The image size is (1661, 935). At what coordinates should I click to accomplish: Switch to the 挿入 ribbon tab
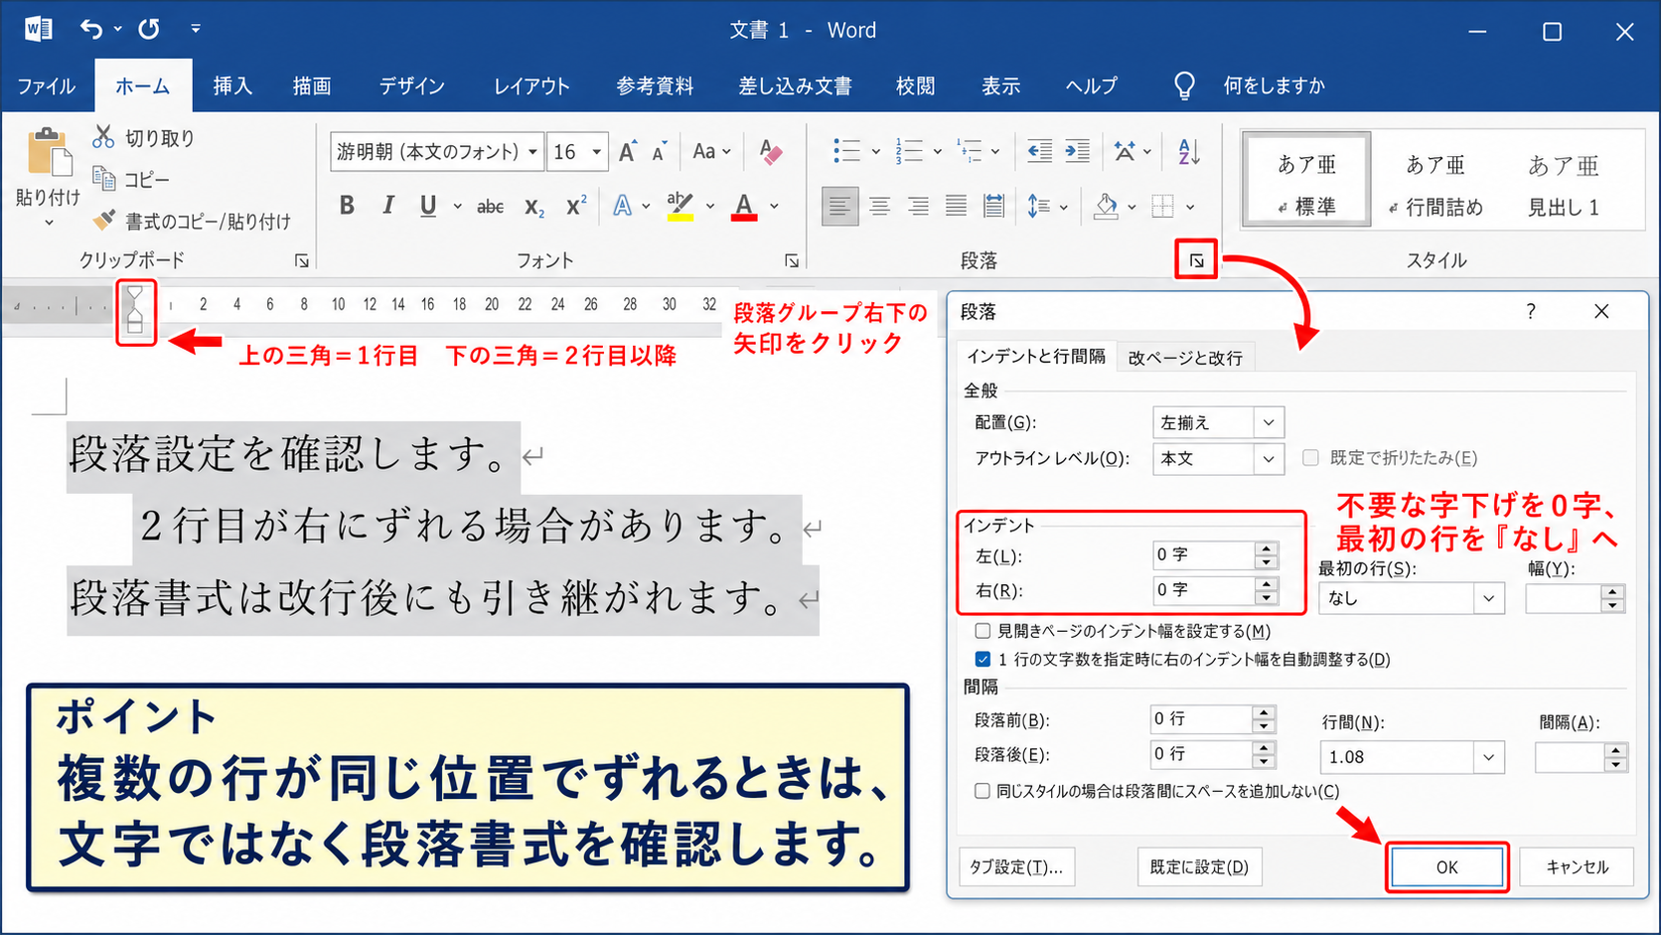pos(232,86)
